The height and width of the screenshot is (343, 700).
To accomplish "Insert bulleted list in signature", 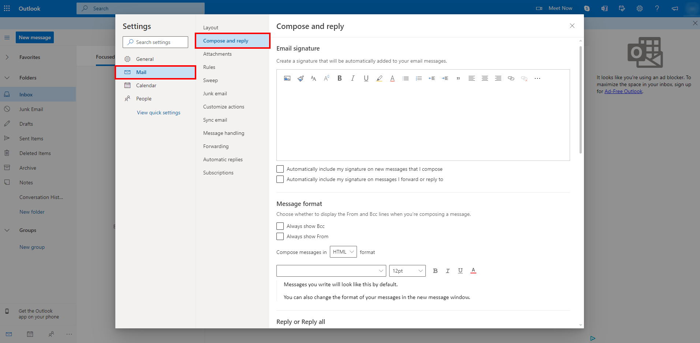I will pos(406,78).
